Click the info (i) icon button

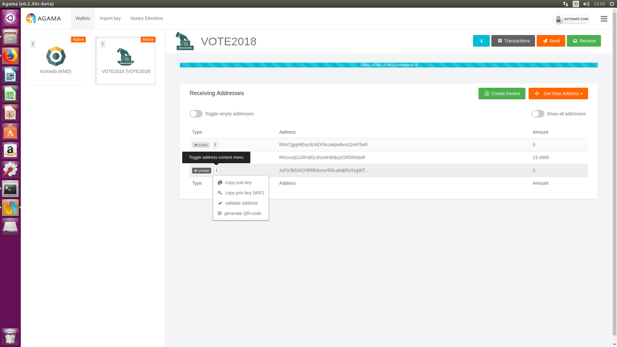point(481,40)
